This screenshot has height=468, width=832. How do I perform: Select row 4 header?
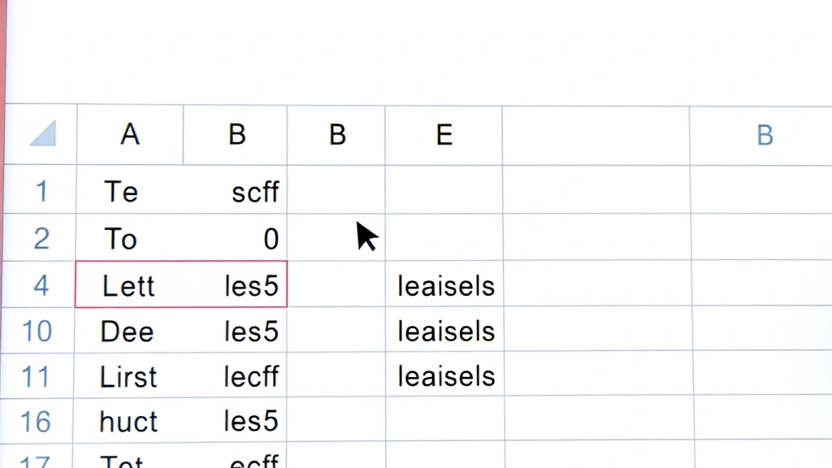coord(41,285)
